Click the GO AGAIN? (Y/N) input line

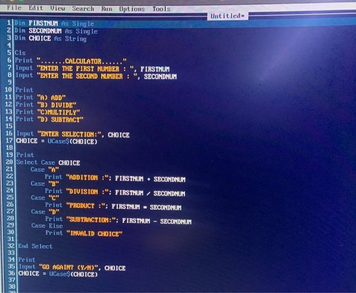coord(72,268)
